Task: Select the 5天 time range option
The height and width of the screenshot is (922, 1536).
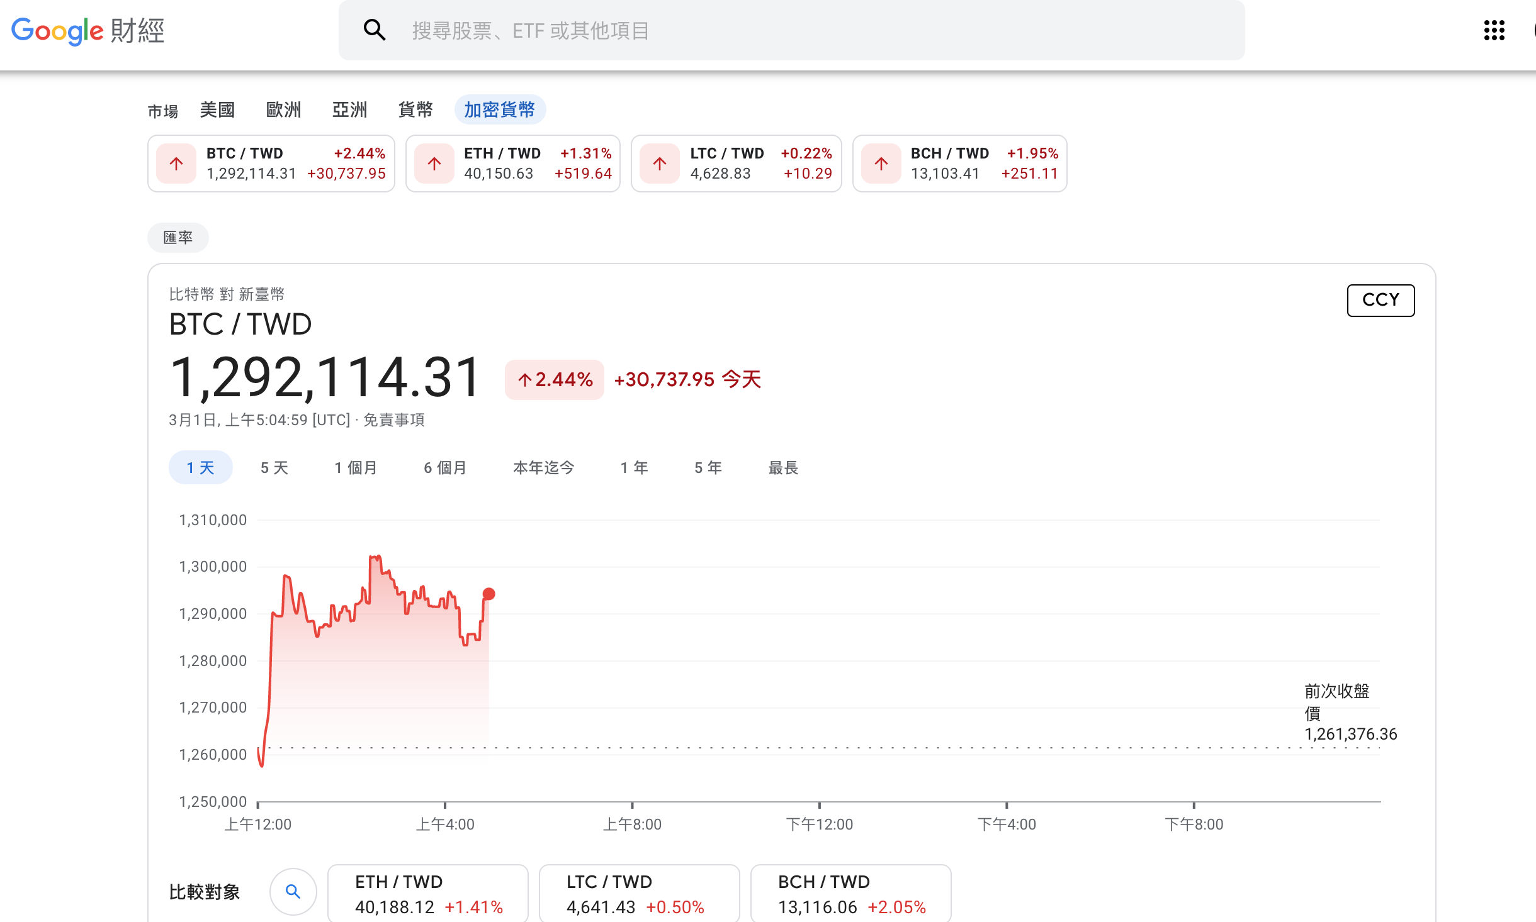Action: [273, 467]
